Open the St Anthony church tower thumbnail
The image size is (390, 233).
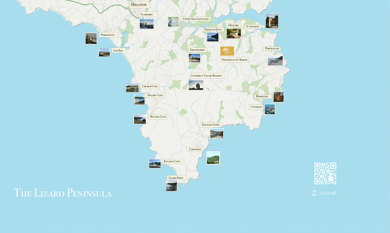tap(272, 21)
